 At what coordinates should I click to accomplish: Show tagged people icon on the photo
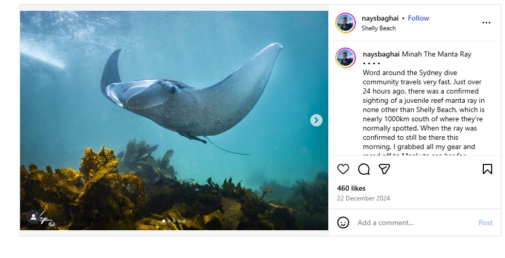click(x=33, y=217)
